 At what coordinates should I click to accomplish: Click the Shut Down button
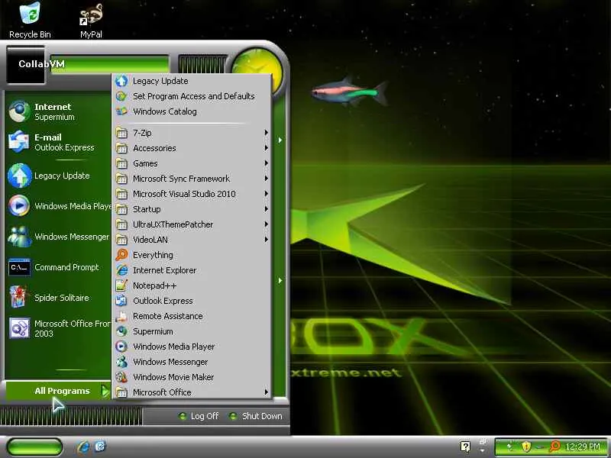[256, 416]
